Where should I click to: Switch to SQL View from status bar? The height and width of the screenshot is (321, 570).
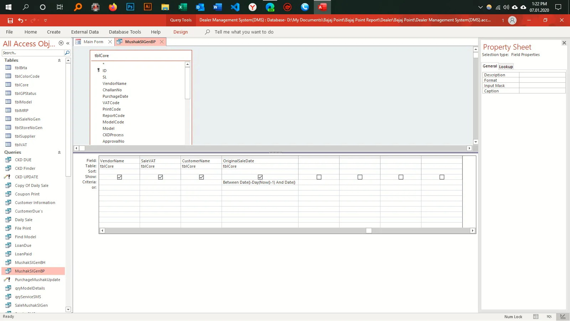coord(549,317)
